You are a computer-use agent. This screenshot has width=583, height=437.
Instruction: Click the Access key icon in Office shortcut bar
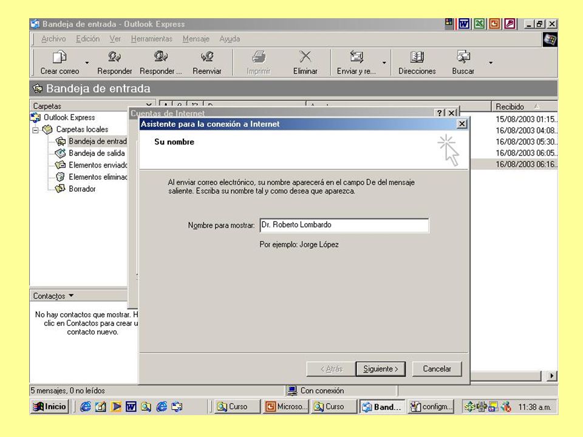pos(510,24)
